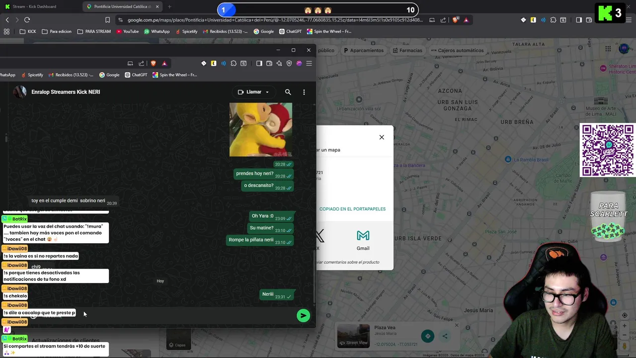Open directions for the Plaza Vea card
Screen dimensions: 636x358
(427, 336)
